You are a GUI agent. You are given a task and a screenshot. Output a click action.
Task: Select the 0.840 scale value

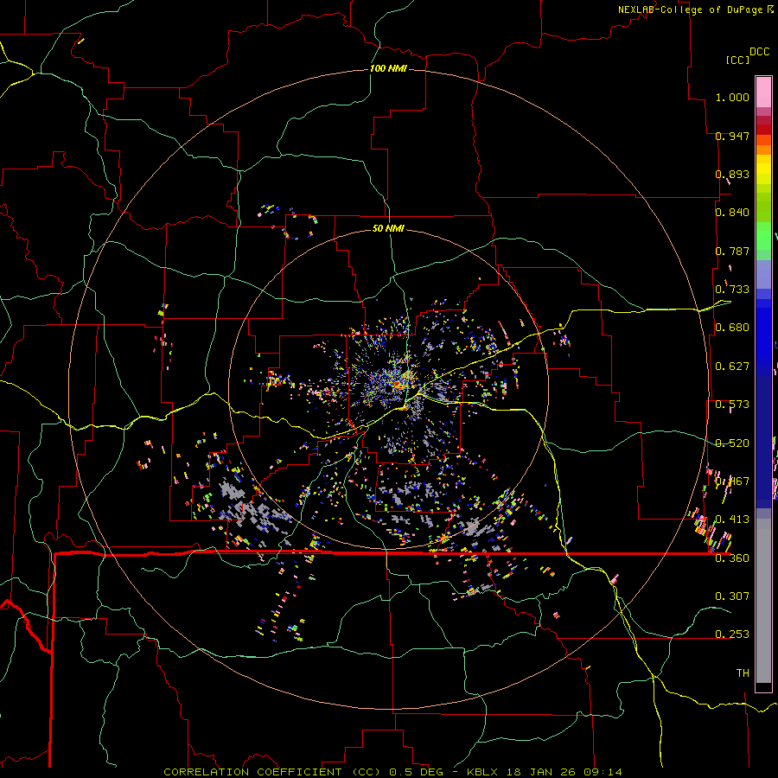pyautogui.click(x=732, y=213)
